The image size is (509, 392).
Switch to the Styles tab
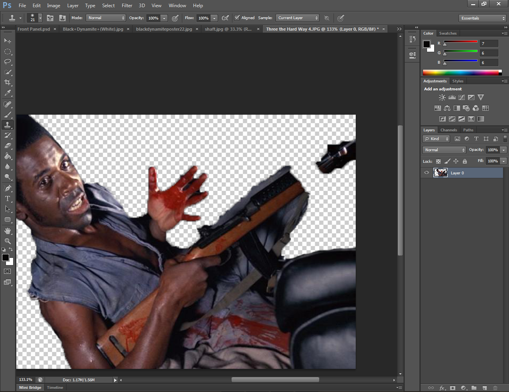[458, 81]
